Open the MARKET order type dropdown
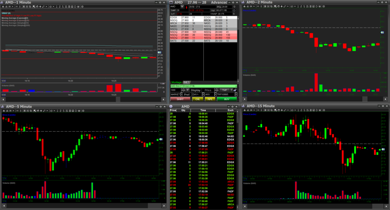Image resolution: width=390 pixels, height=210 pixels. [182, 94]
